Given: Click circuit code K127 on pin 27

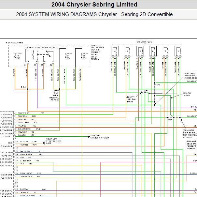Looking at the screenshot, I should pos(42,195).
